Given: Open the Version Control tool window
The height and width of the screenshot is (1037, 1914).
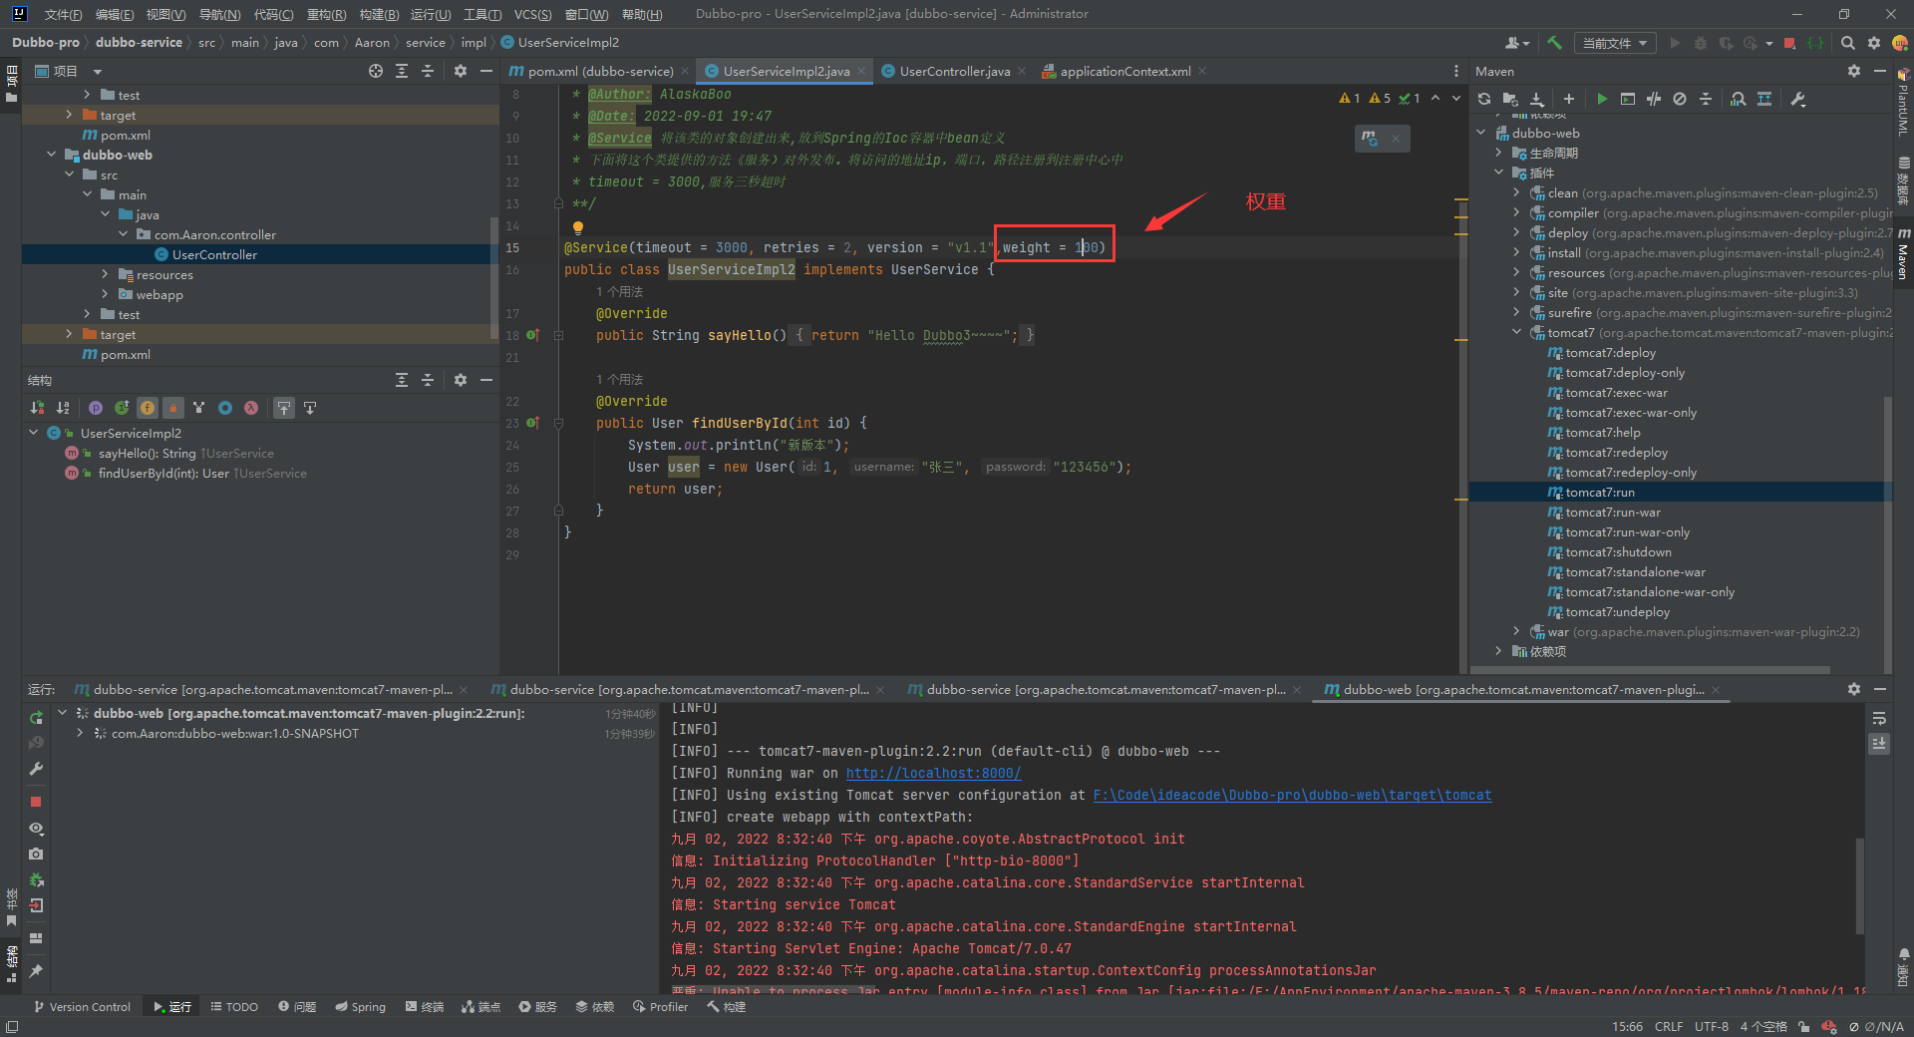Looking at the screenshot, I should (82, 1007).
